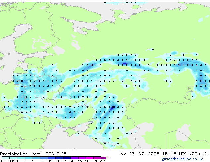This screenshot has height=162, width=210.
Task: Click the 20–25 mm dark blue swatch
Action: pos(59,158)
